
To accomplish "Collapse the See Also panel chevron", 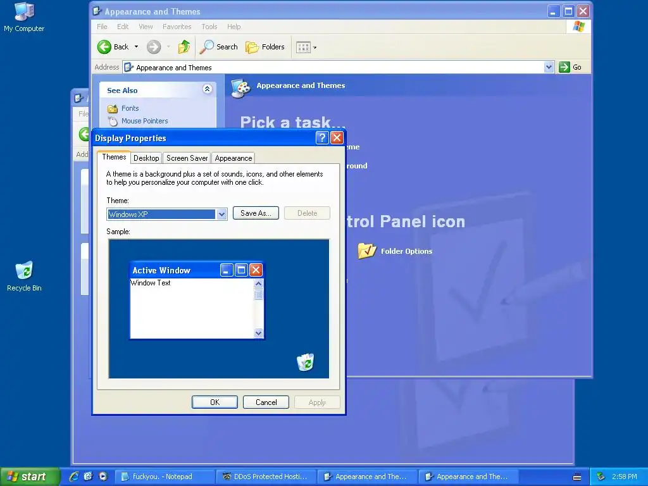I will point(207,89).
